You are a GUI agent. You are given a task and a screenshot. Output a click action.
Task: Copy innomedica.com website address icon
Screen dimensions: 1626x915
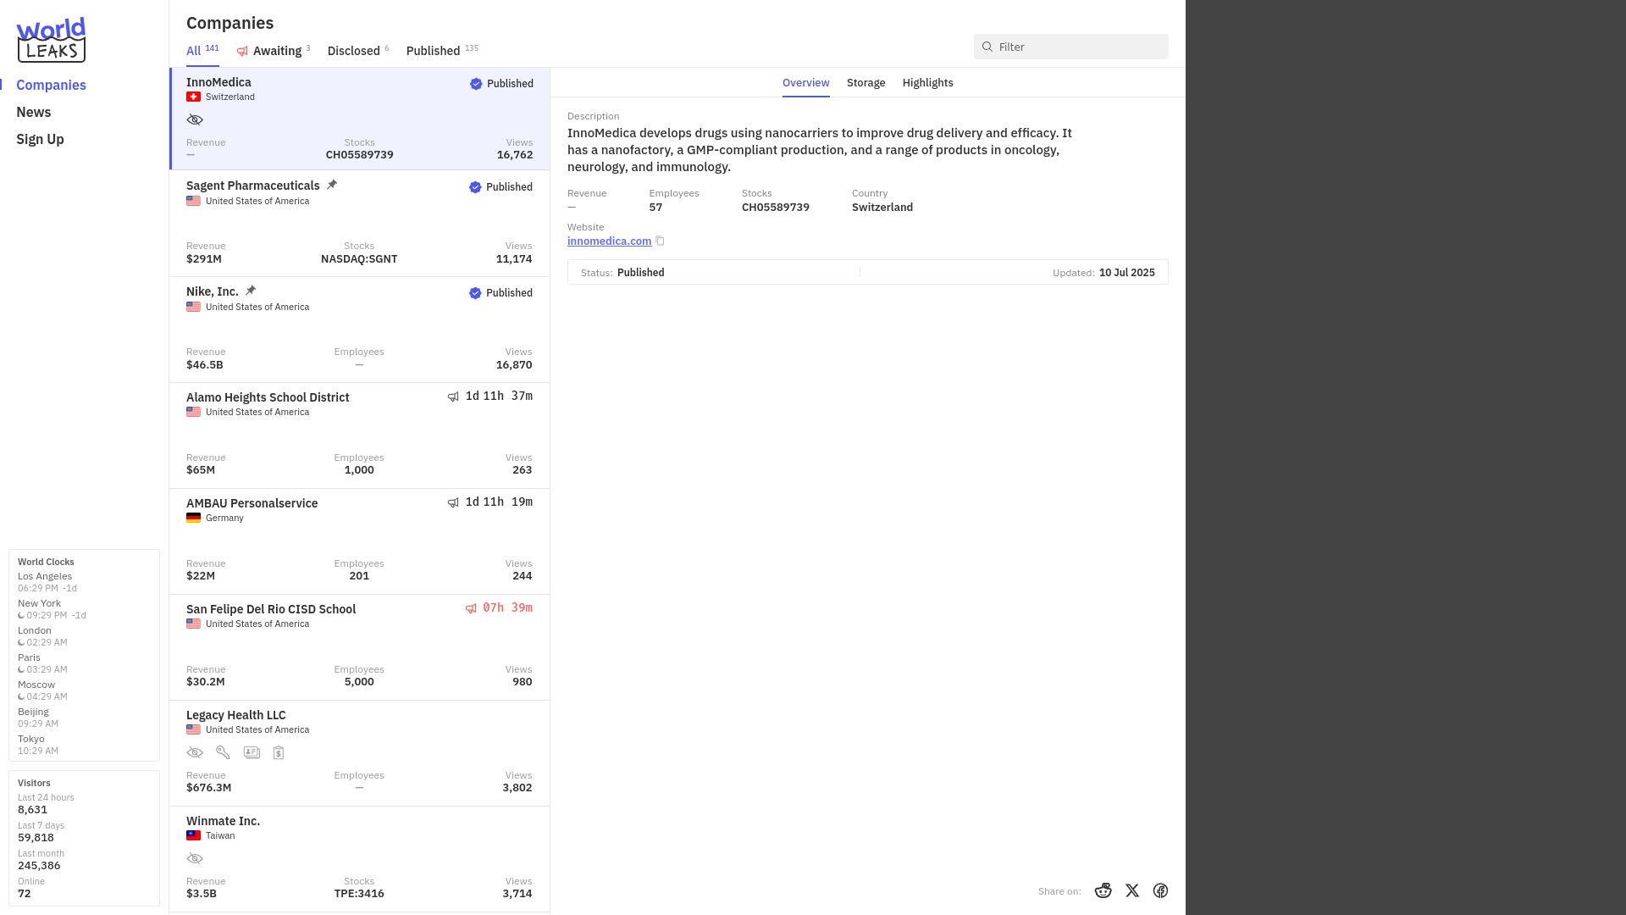coord(660,241)
